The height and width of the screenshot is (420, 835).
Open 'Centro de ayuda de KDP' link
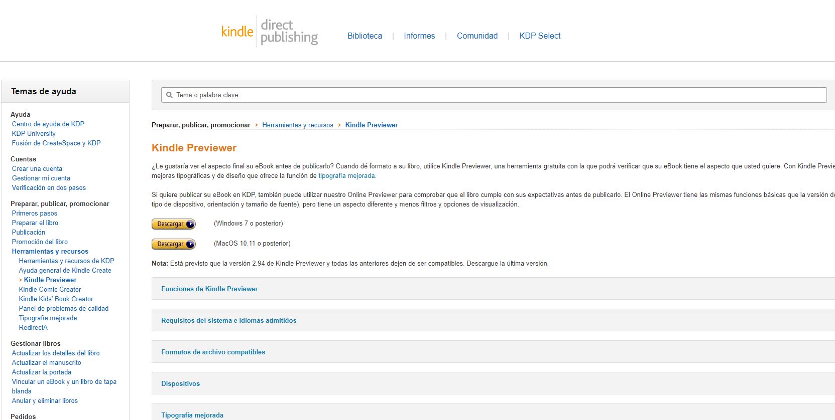point(48,124)
